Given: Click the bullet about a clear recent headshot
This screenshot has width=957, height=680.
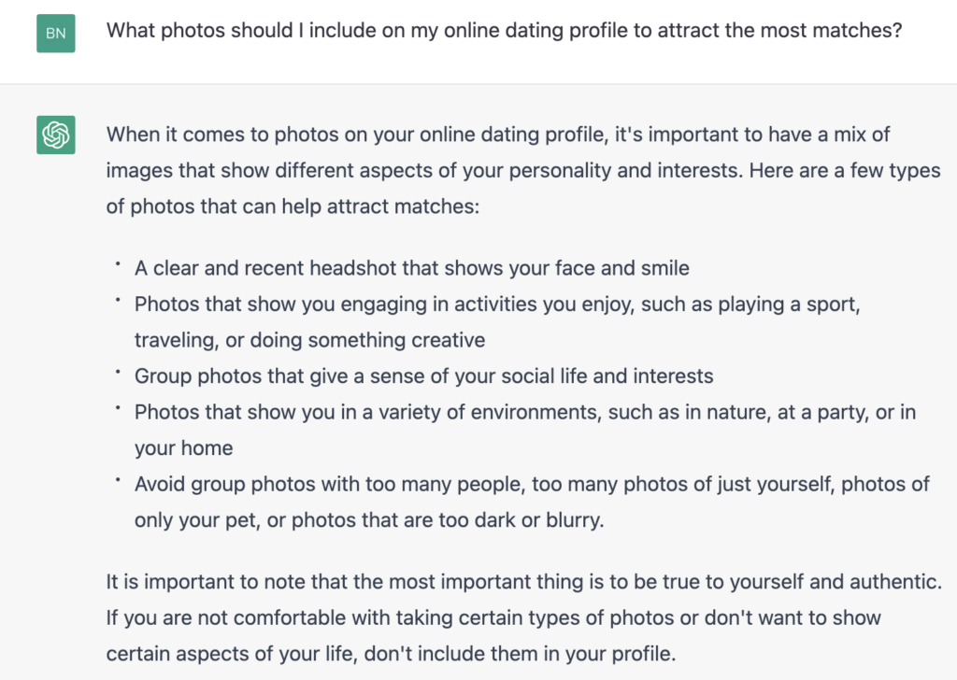Looking at the screenshot, I should coord(412,268).
